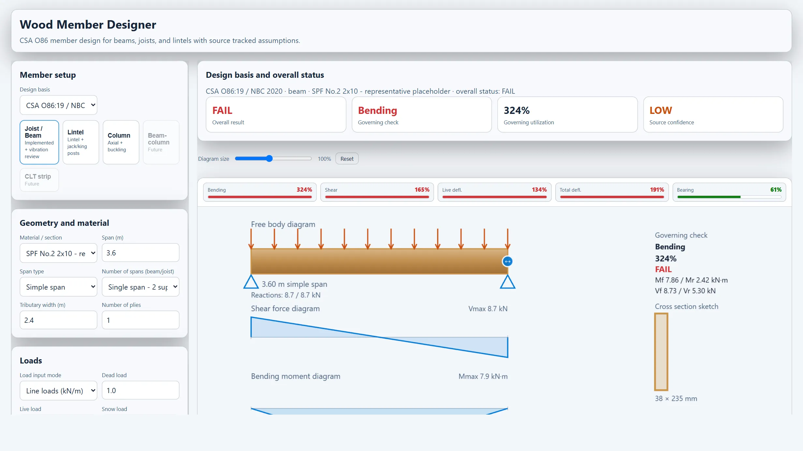Select the Lintel member type

coord(81,142)
